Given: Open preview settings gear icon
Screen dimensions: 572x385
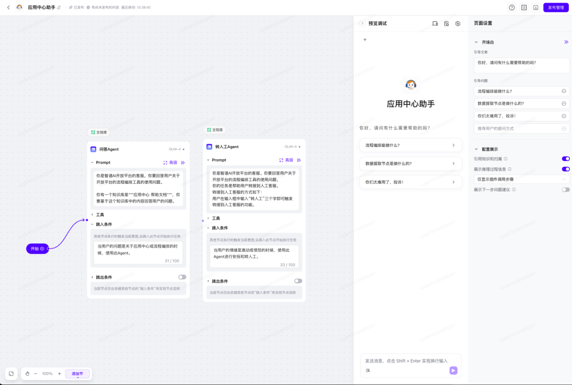Looking at the screenshot, I should (x=457, y=24).
